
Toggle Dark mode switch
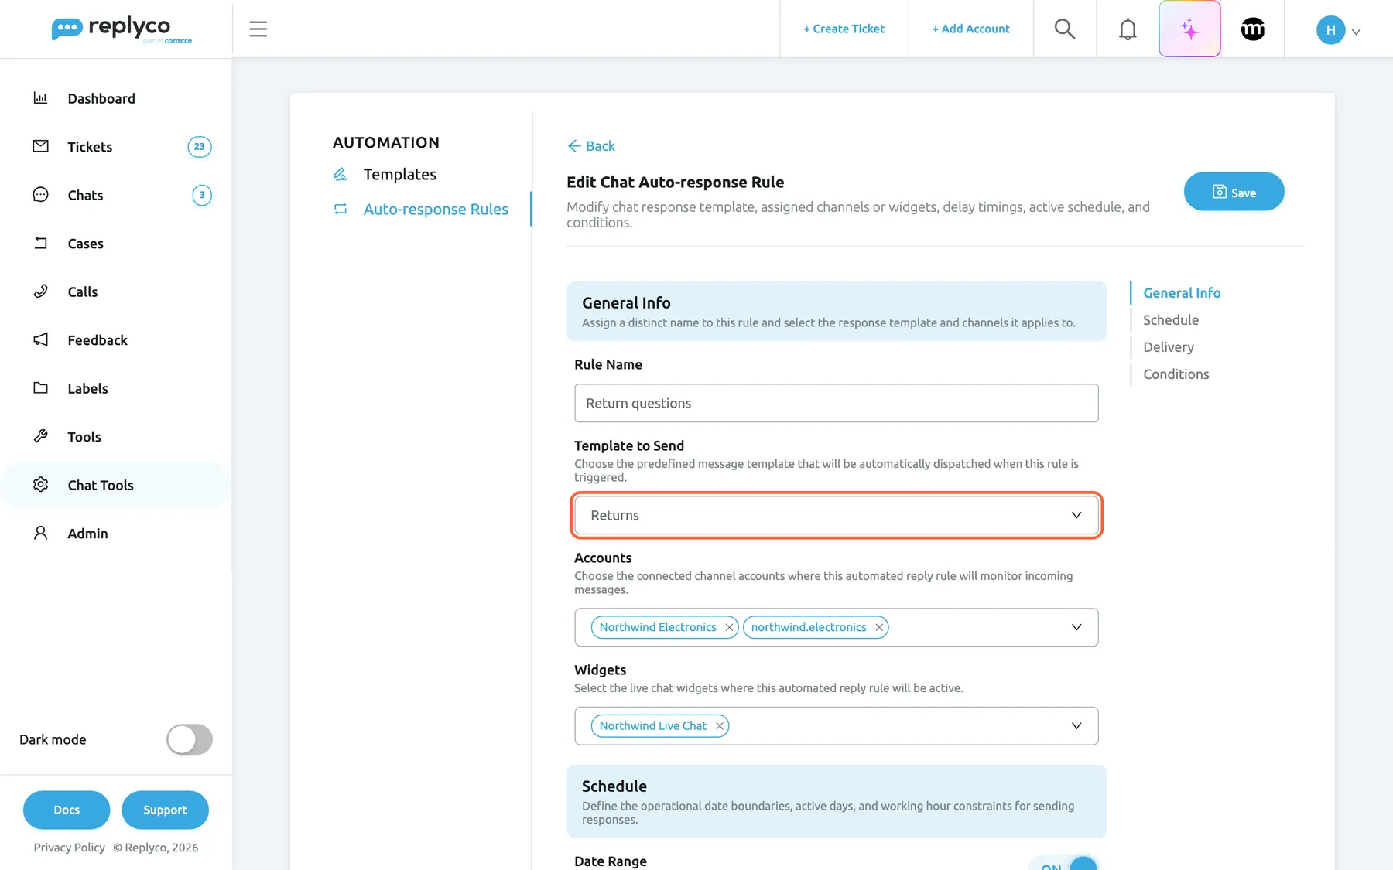pos(190,739)
